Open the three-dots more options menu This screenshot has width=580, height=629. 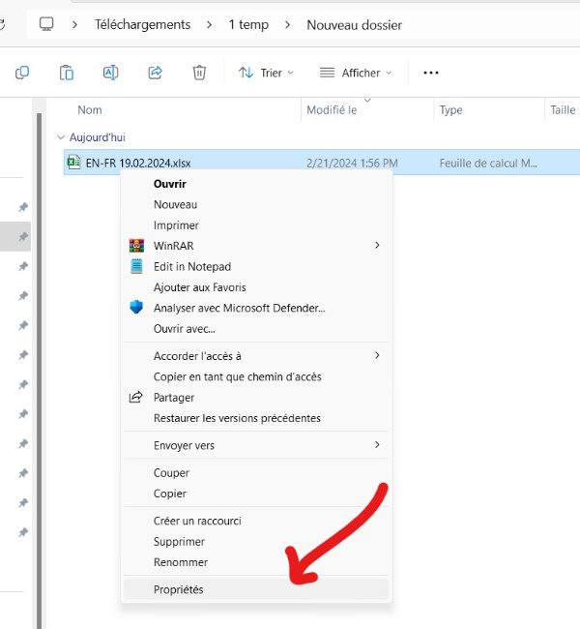click(x=431, y=73)
